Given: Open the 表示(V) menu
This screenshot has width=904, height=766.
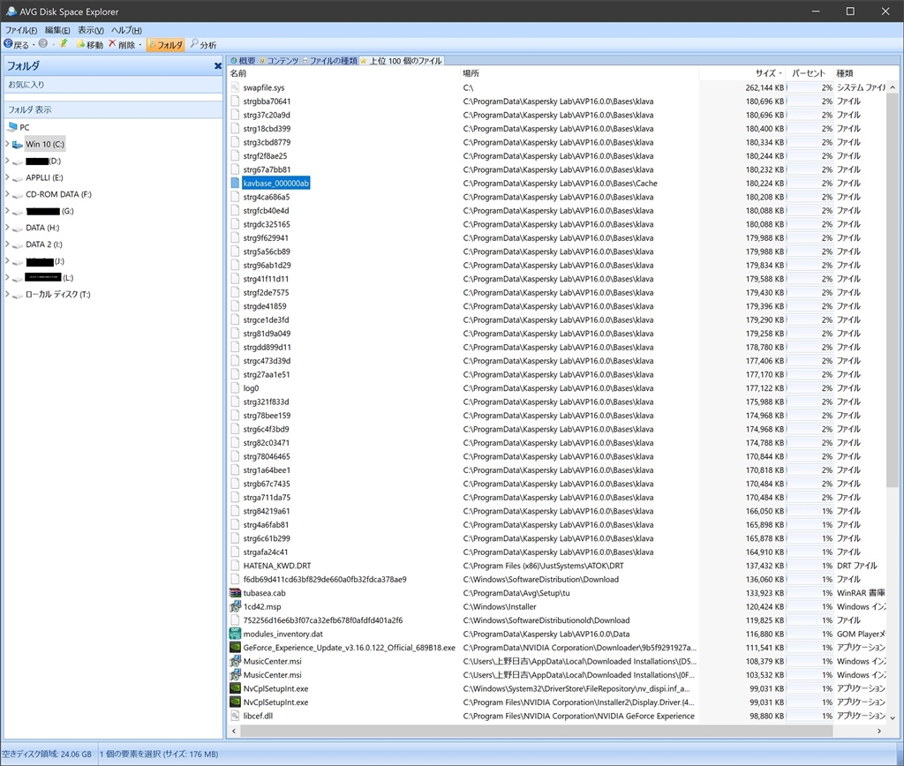Looking at the screenshot, I should 91,30.
